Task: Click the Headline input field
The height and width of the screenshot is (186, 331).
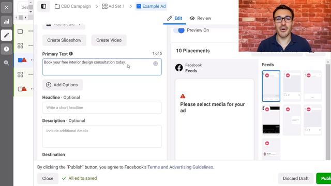Action: coord(102,108)
